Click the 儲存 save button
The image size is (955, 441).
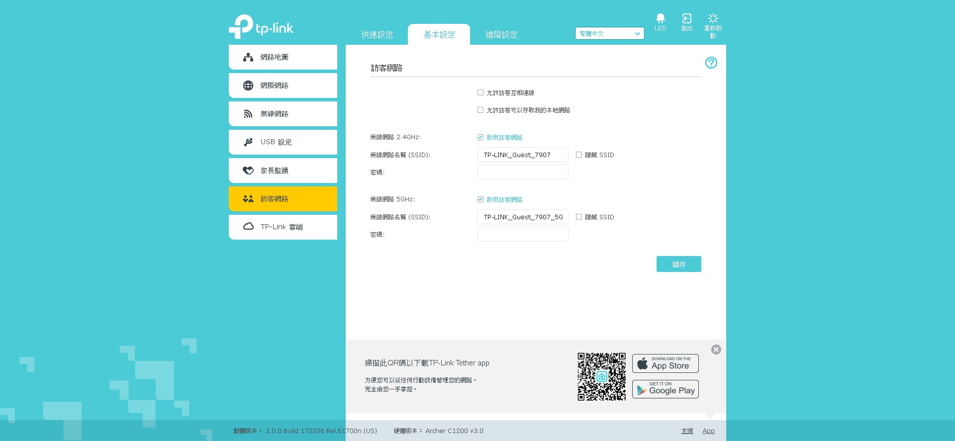coord(678,264)
